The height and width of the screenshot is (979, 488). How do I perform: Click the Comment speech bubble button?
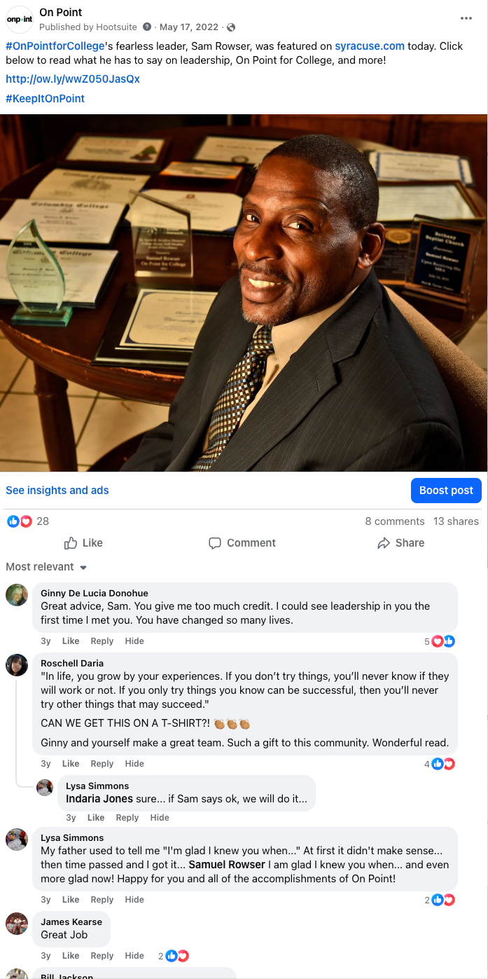(x=242, y=543)
